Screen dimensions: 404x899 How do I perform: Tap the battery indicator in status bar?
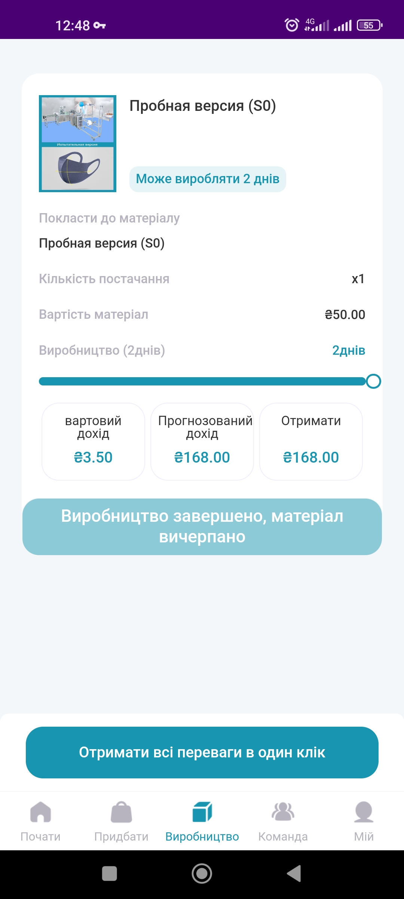pyautogui.click(x=370, y=25)
